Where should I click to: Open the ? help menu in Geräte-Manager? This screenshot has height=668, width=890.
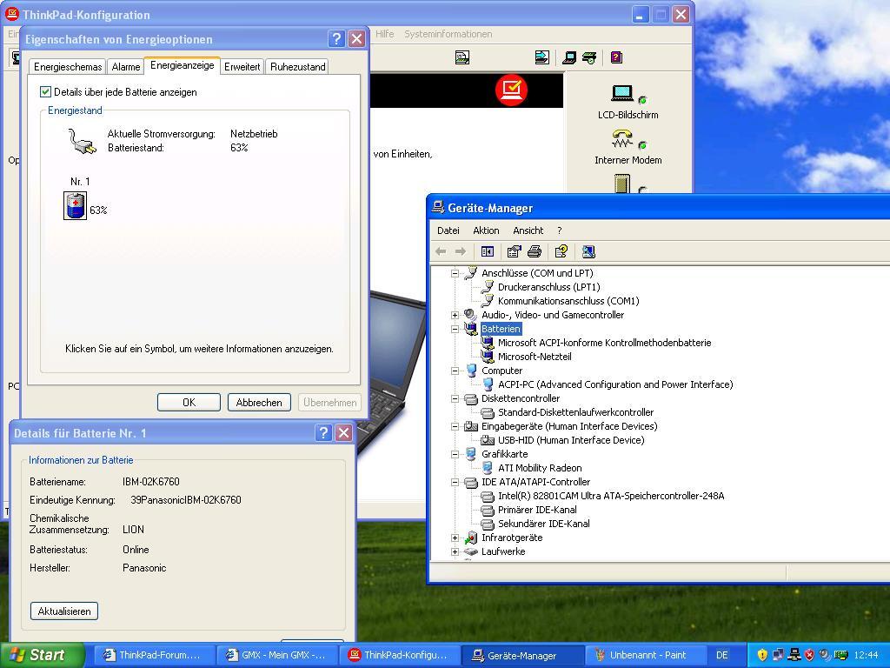pos(559,230)
